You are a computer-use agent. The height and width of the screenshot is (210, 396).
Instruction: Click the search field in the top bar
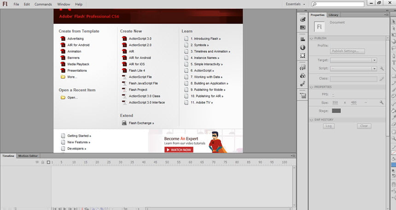click(x=338, y=4)
